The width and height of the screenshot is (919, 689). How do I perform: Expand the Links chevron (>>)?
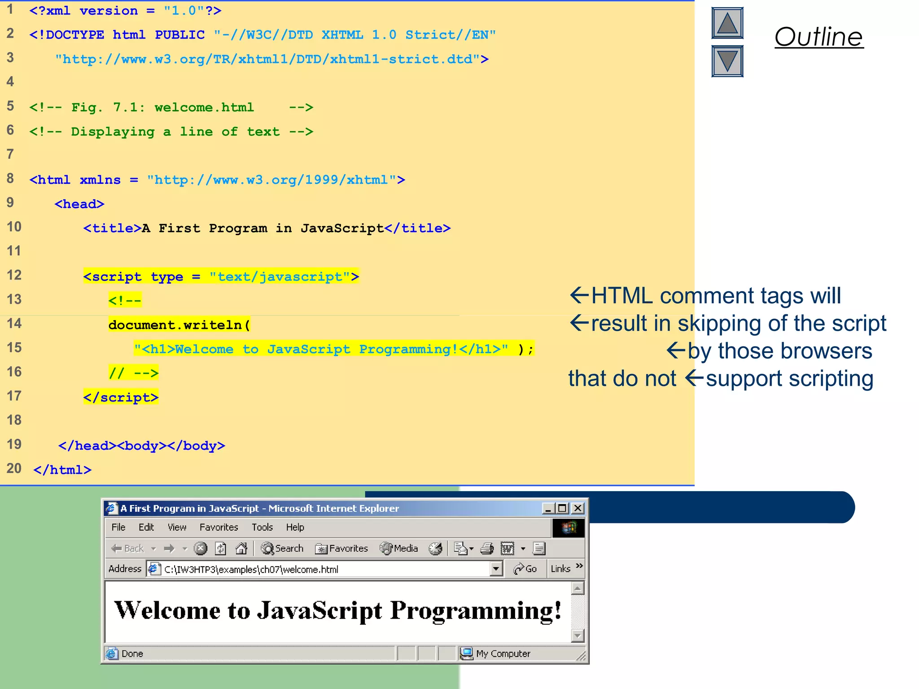(579, 566)
